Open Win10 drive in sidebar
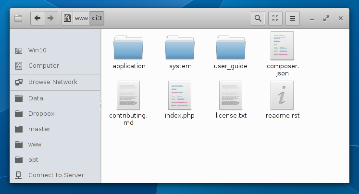 [x=37, y=50]
